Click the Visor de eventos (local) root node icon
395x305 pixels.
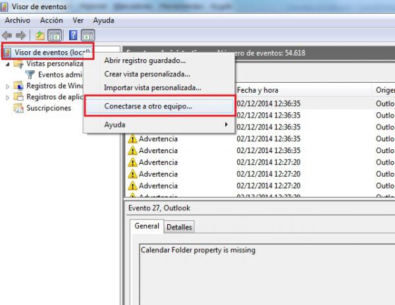pyautogui.click(x=8, y=53)
